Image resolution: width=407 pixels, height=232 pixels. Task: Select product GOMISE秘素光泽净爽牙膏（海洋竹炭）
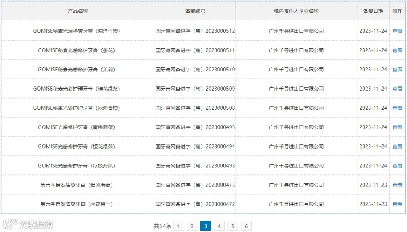(x=77, y=31)
